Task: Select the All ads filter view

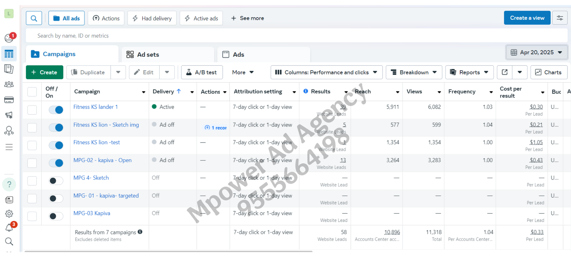Action: 66,18
